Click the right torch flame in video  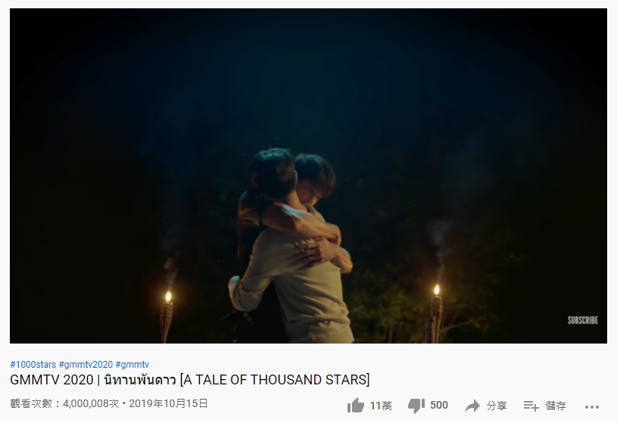[x=436, y=291]
